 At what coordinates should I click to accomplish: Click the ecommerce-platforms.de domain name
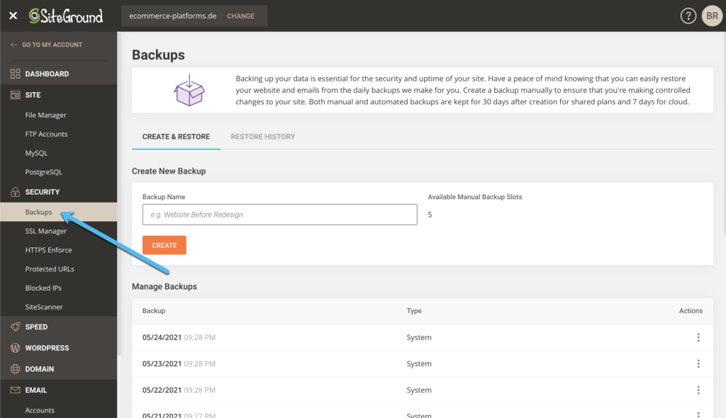[173, 16]
